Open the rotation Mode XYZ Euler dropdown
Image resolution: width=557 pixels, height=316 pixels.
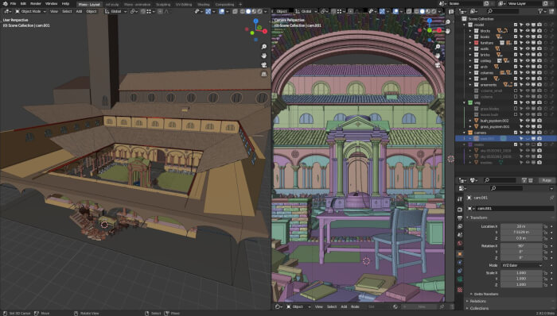(521, 265)
